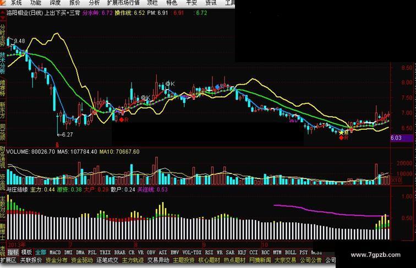Apply the DMA indicator

[80, 252]
